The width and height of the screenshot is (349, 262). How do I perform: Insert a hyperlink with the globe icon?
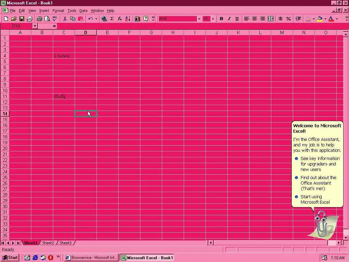click(104, 19)
